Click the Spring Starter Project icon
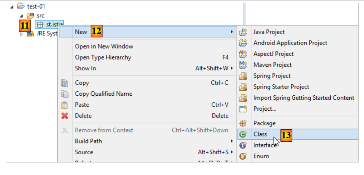The image size is (364, 175). [x=243, y=87]
